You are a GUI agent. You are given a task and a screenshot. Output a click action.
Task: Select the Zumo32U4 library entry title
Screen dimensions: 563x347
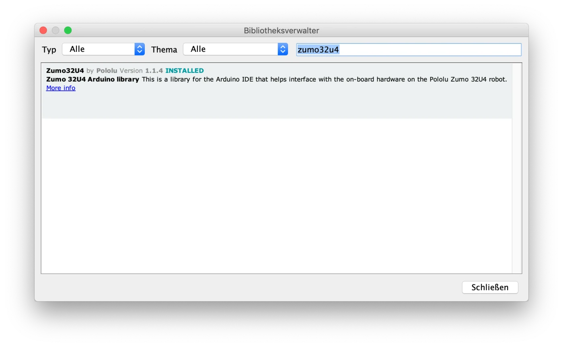coord(65,71)
